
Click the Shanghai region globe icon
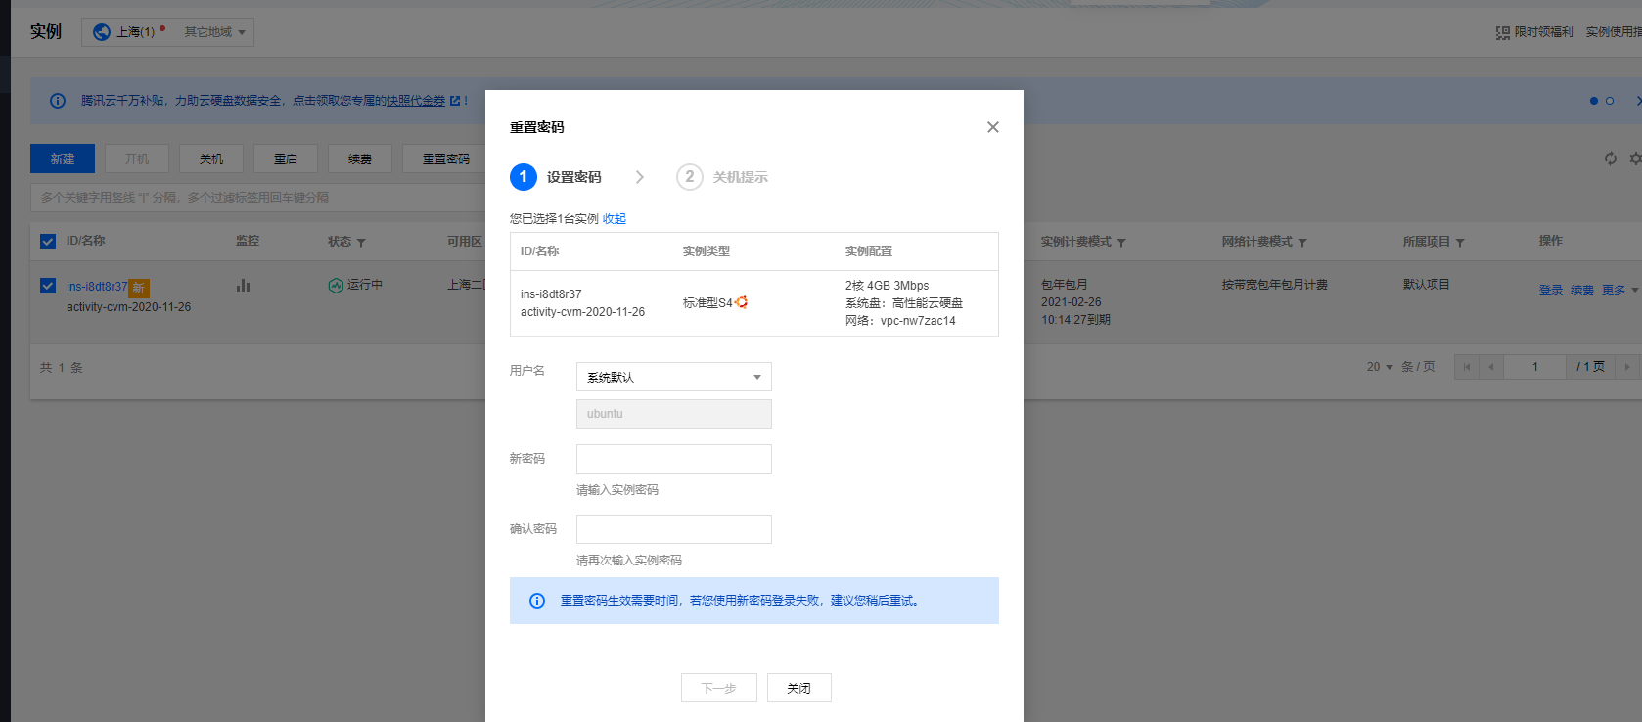(x=102, y=32)
